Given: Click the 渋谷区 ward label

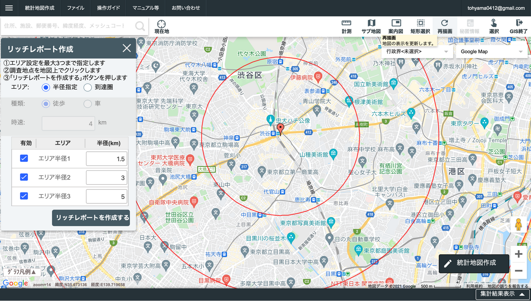Looking at the screenshot, I should click(x=250, y=75).
